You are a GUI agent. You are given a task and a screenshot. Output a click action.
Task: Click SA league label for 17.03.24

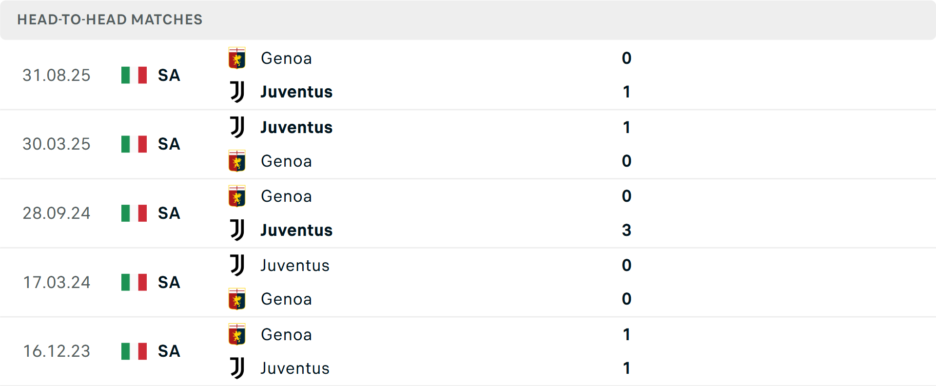pos(169,282)
